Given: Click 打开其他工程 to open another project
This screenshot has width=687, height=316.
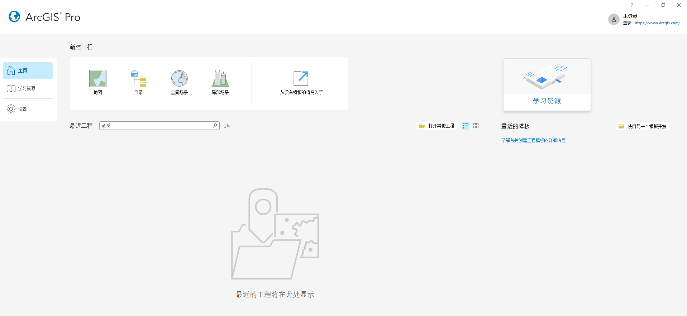Looking at the screenshot, I should point(437,126).
